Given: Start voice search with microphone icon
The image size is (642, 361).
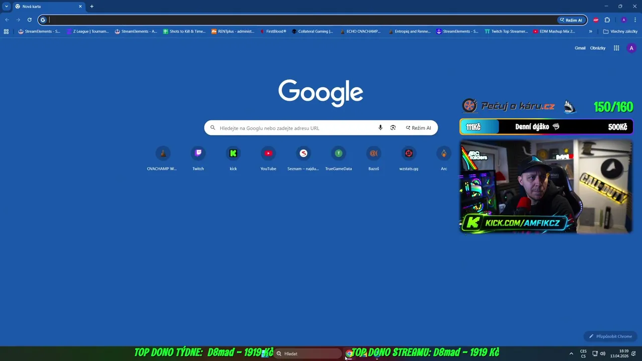Looking at the screenshot, I should 380,128.
